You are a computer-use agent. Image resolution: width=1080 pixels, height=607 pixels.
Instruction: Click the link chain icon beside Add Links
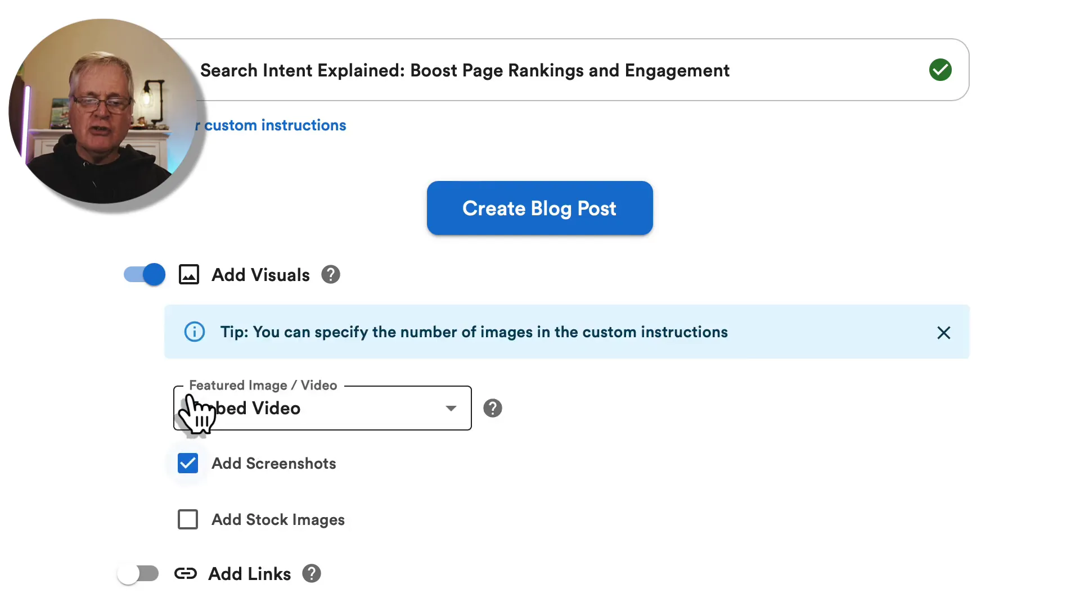coord(186,574)
